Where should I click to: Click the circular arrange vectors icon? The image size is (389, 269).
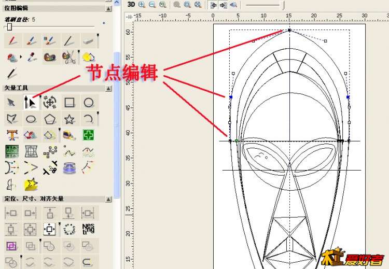point(69,229)
